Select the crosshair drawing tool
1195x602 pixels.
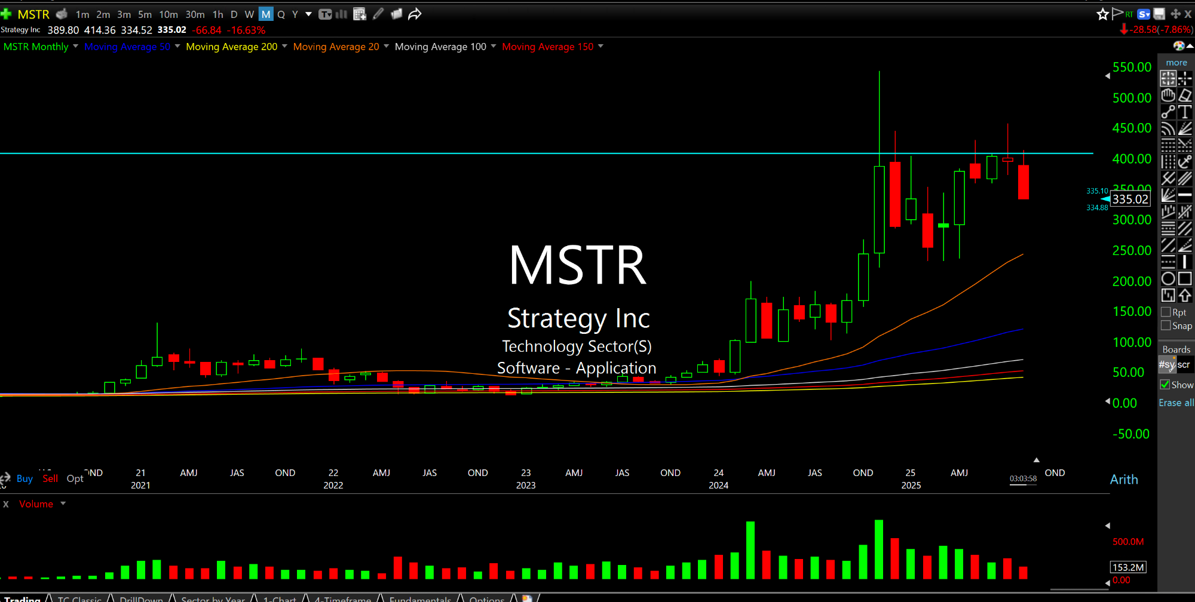tap(1185, 78)
